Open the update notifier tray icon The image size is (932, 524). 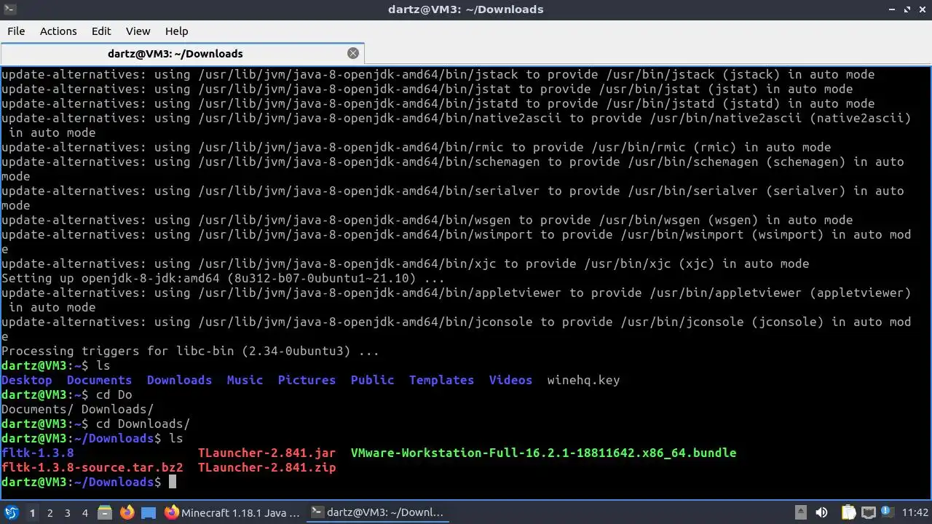pyautogui.click(x=887, y=513)
